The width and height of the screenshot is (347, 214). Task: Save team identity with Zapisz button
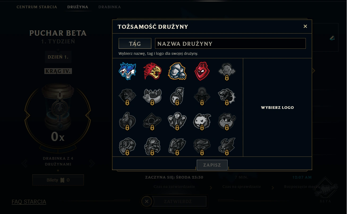point(212,165)
